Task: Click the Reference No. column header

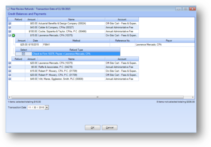Action: pyautogui.click(x=123, y=41)
